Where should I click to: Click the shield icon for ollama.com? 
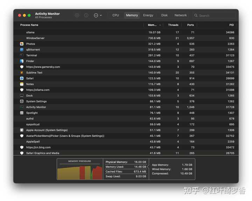click(22, 90)
